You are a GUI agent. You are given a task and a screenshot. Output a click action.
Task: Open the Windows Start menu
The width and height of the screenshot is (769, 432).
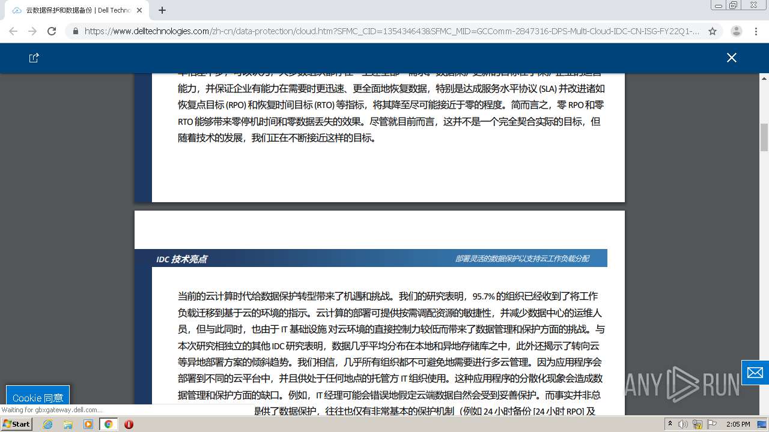click(x=17, y=424)
